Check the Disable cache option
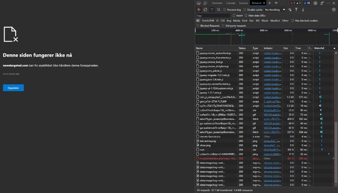The width and height of the screenshot is (338, 193). click(x=245, y=10)
